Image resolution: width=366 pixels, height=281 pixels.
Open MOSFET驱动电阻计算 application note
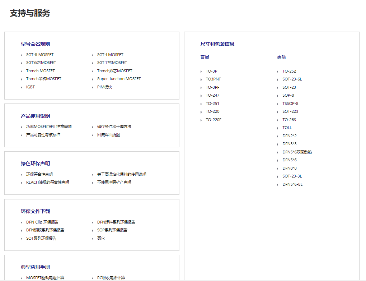45,278
